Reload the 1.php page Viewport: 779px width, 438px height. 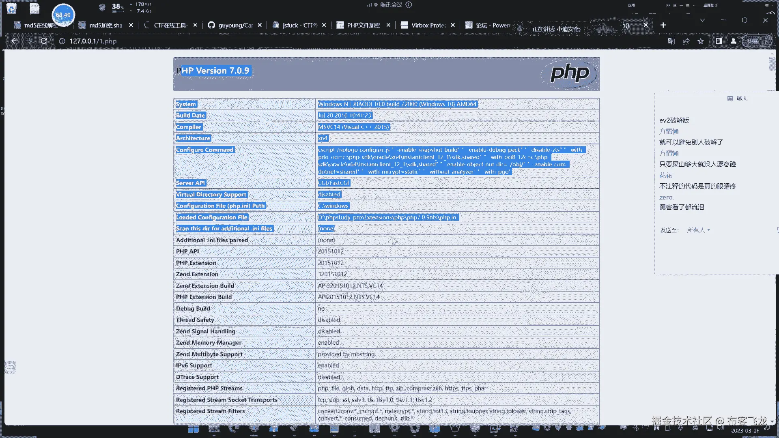[x=44, y=41]
